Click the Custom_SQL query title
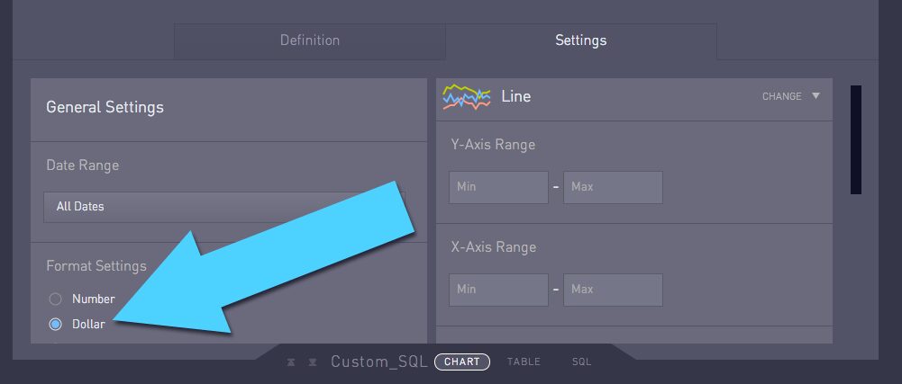Image resolution: width=902 pixels, height=384 pixels. 379,362
